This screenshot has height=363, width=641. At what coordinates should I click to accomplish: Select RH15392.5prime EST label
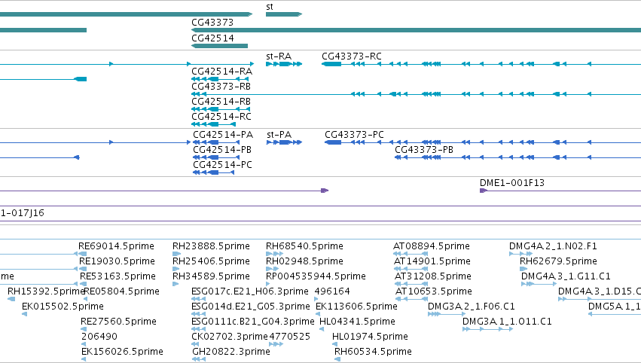click(x=46, y=292)
